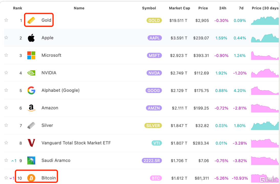Open the Amazon name link
The image size is (280, 184).
pos(50,108)
